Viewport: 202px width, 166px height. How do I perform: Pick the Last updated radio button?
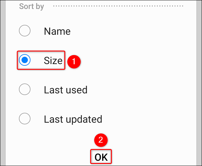pyautogui.click(x=25, y=119)
